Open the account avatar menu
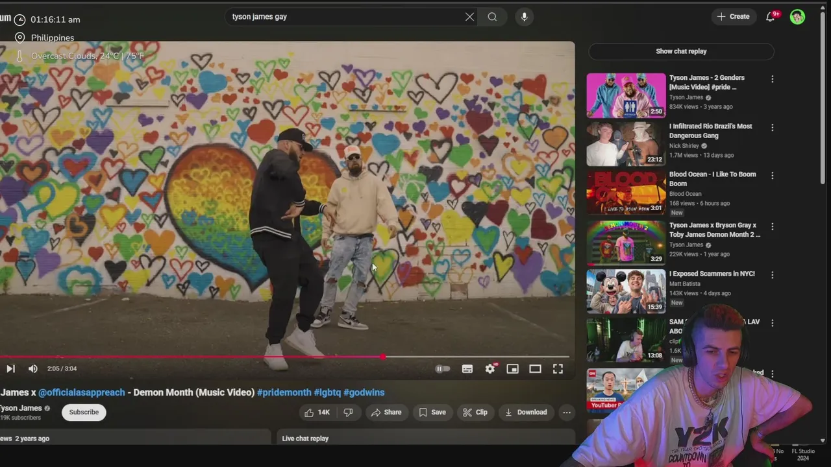This screenshot has height=467, width=831. (x=797, y=17)
